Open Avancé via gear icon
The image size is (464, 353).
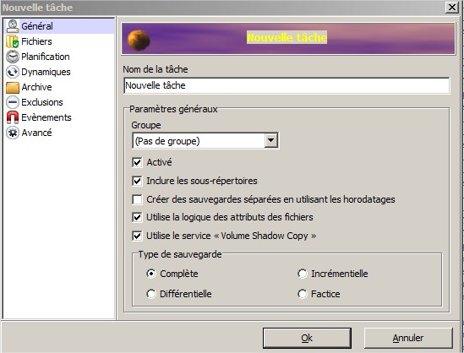click(x=13, y=133)
